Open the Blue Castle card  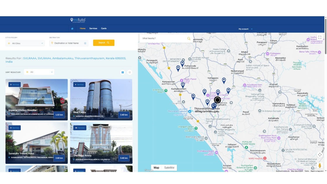101,100
